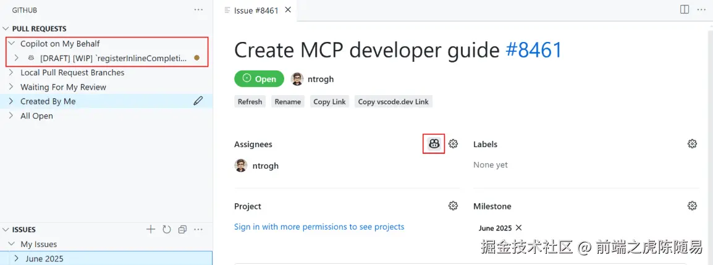
Task: Expand the Created By Me group
Action: pyautogui.click(x=12, y=101)
